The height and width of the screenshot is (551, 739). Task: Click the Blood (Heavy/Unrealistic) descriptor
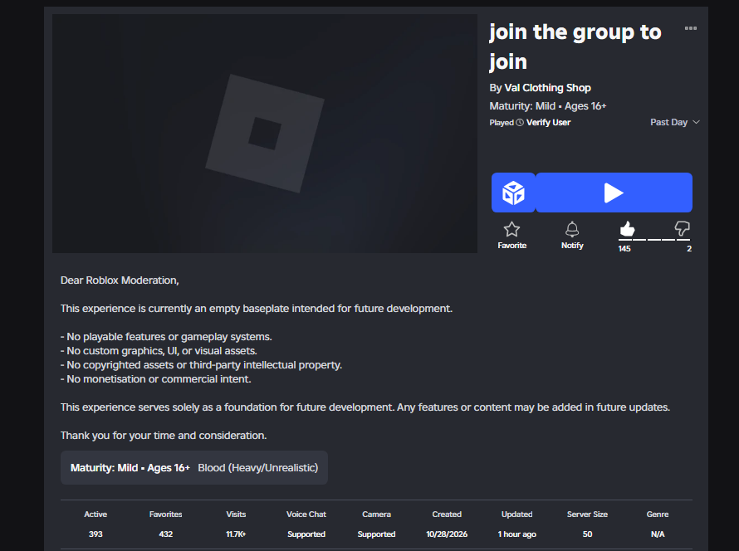tap(257, 468)
